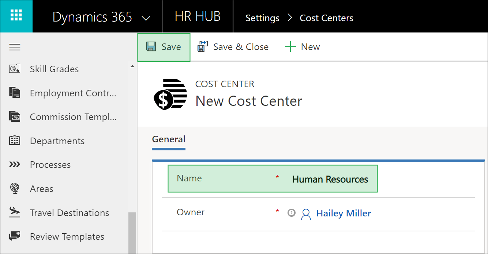488x254 pixels.
Task: Click the Skill Grades icon
Action: tap(15, 69)
